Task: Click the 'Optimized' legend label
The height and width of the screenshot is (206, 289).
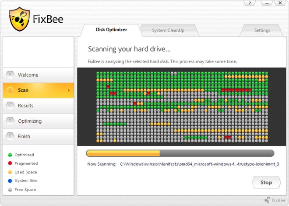Action: [x=25, y=155]
